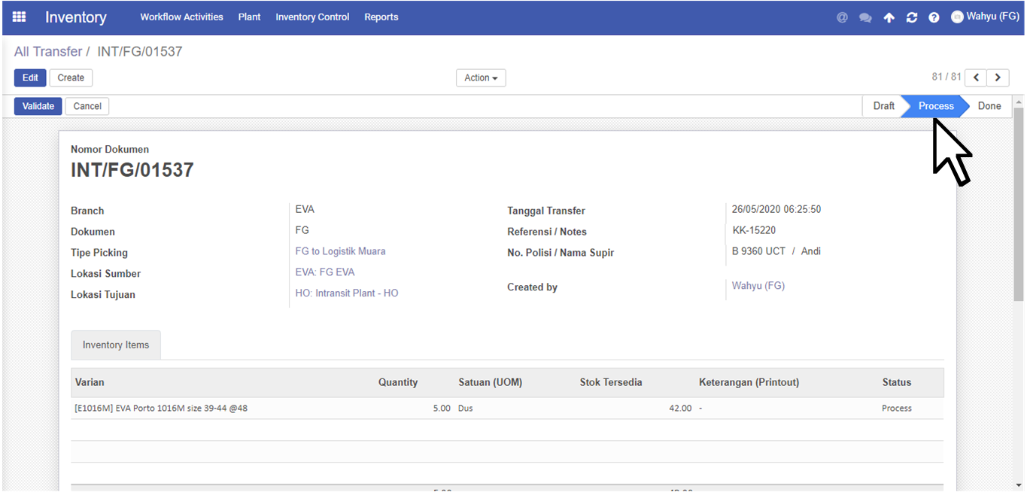1027x492 pixels.
Task: Open the help question mark icon
Action: pyautogui.click(x=934, y=17)
